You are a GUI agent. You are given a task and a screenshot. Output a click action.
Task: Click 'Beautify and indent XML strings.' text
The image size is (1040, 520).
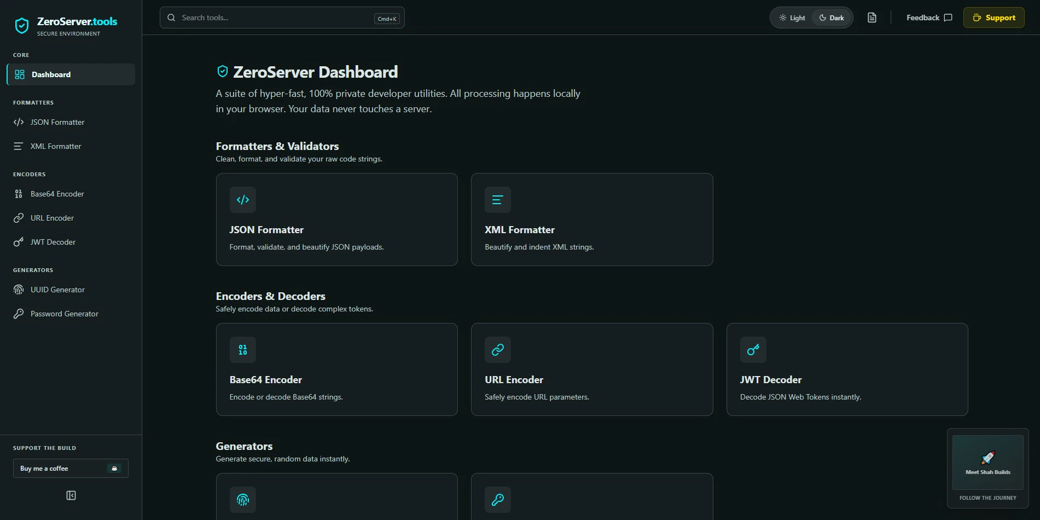coord(539,247)
